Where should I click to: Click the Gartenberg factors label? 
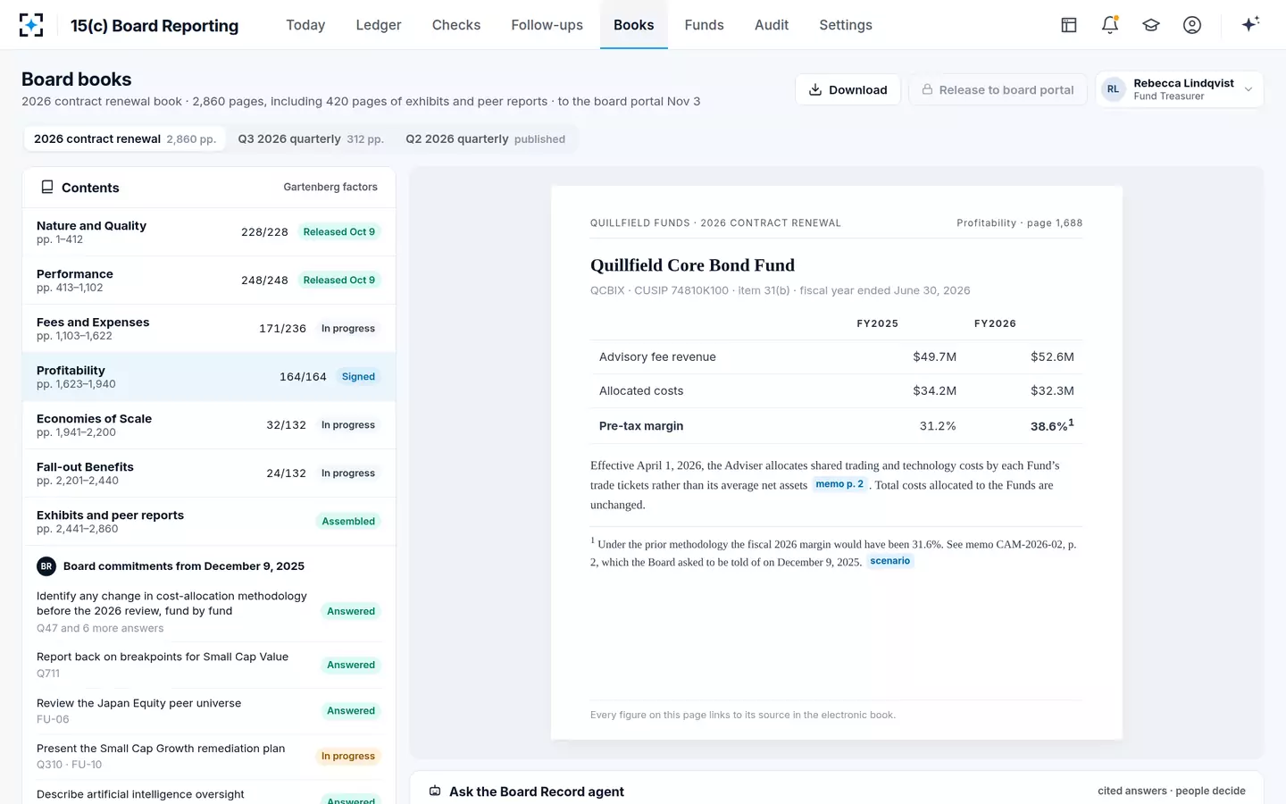tap(330, 188)
